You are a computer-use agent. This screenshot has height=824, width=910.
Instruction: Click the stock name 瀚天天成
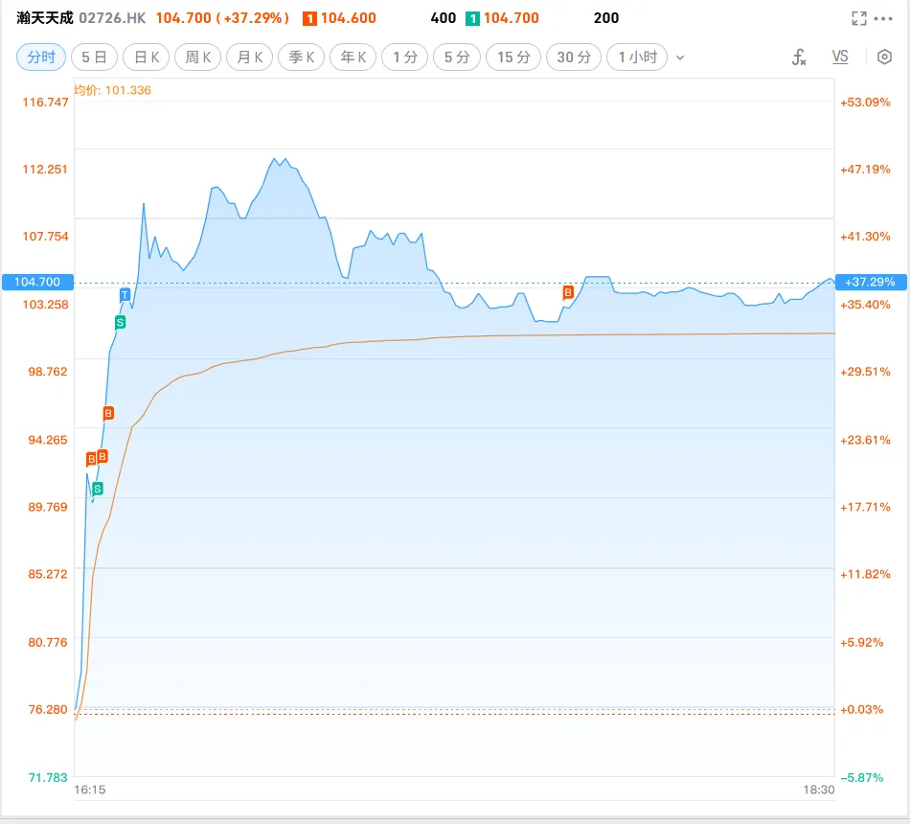point(43,18)
